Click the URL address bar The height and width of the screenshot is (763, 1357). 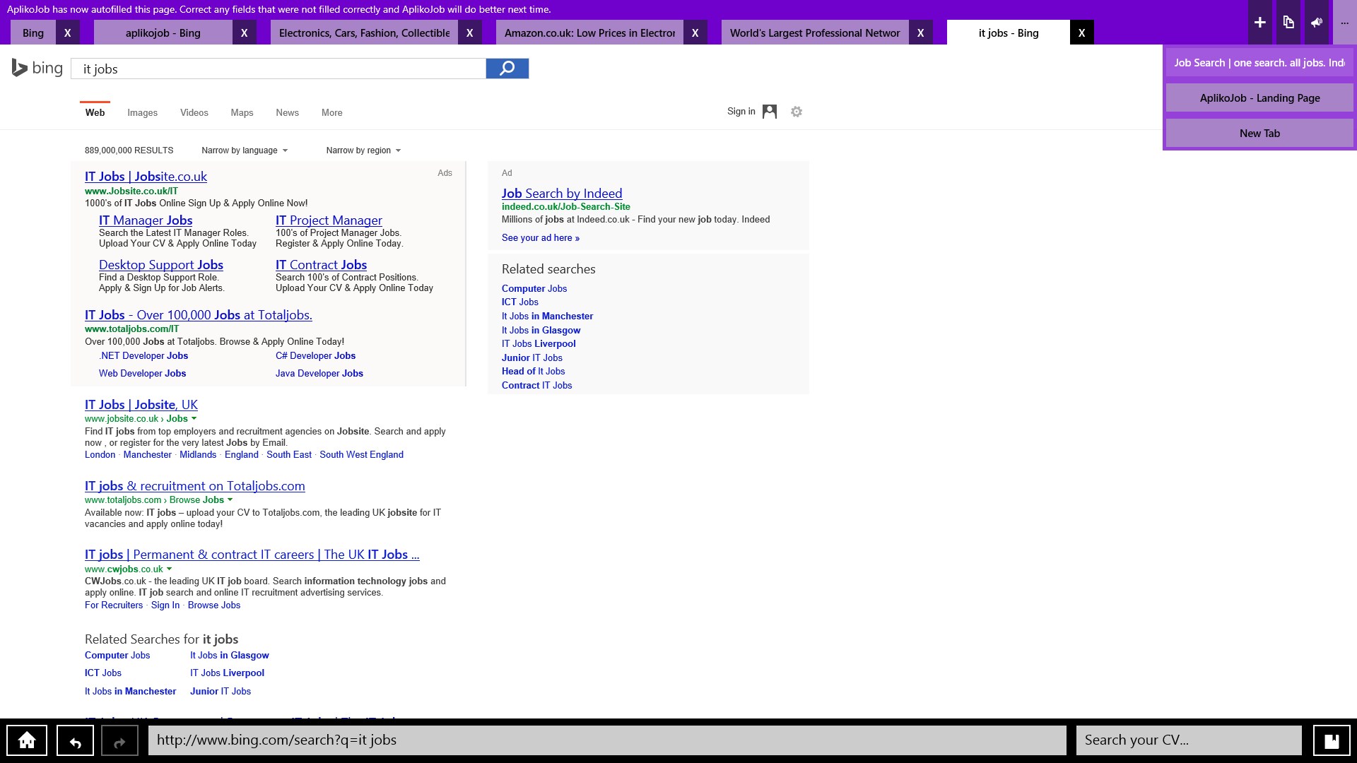[606, 740]
